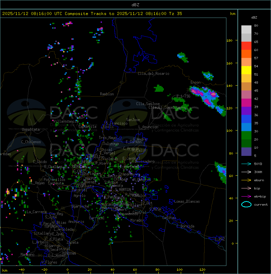Click the 'Uspallata' map label
The width and height of the screenshot is (271, 274).
[31, 130]
